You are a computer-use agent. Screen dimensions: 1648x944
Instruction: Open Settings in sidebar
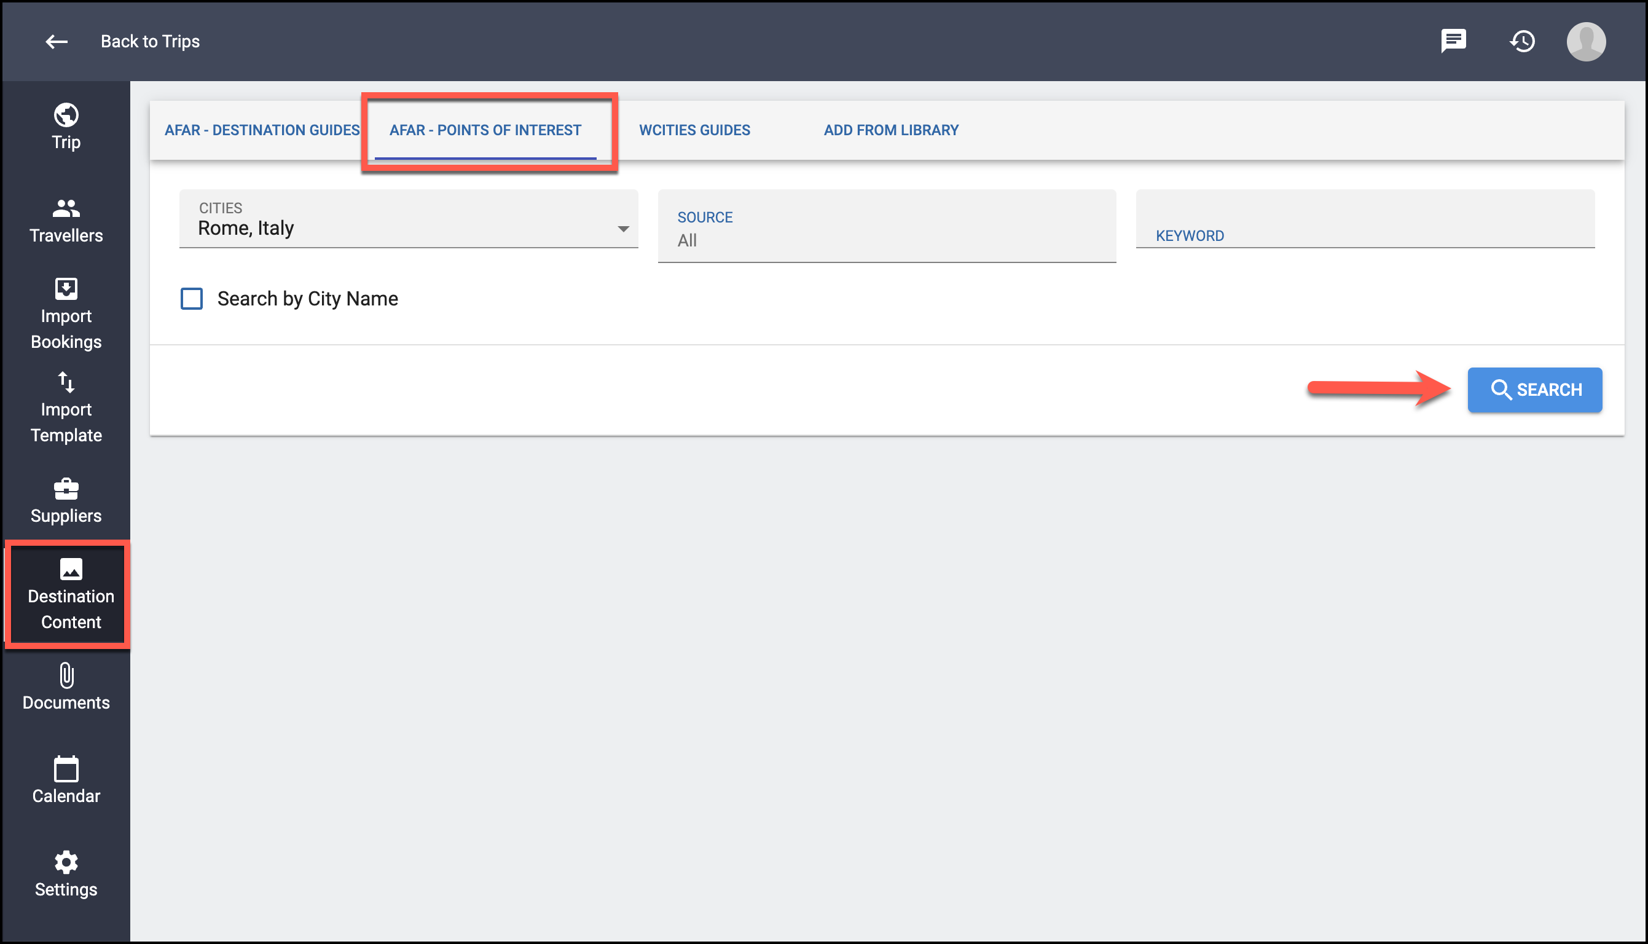(66, 875)
